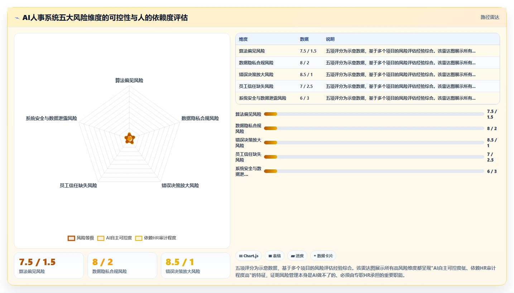
Task: Select the 数据隐私合规风险 table row cell
Action: point(256,63)
